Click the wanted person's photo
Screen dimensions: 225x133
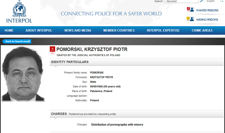23,74
